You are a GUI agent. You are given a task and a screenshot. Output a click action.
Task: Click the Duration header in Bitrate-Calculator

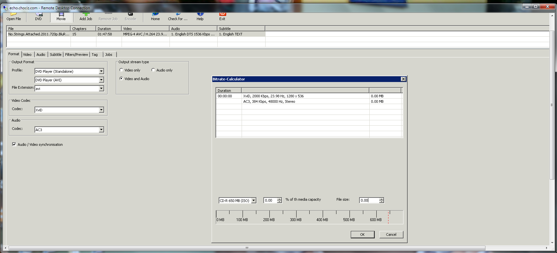coord(229,90)
